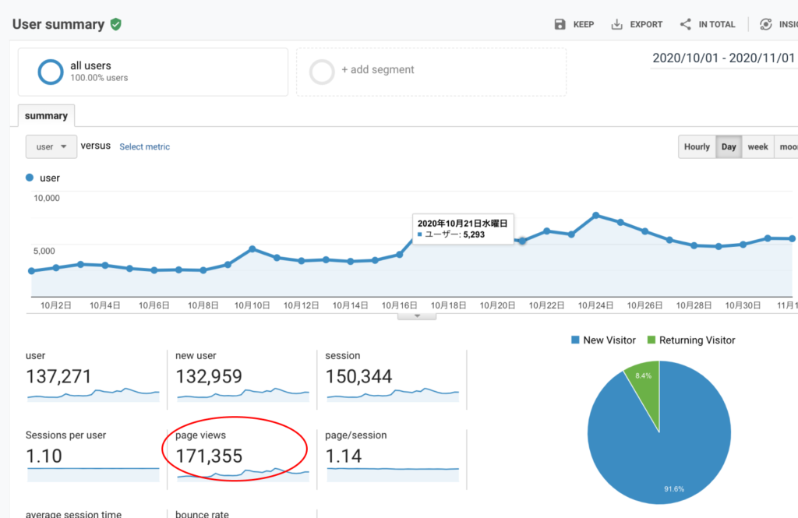This screenshot has width=798, height=518.
Task: Click the share icon beside IN TOTAL
Action: (x=685, y=24)
